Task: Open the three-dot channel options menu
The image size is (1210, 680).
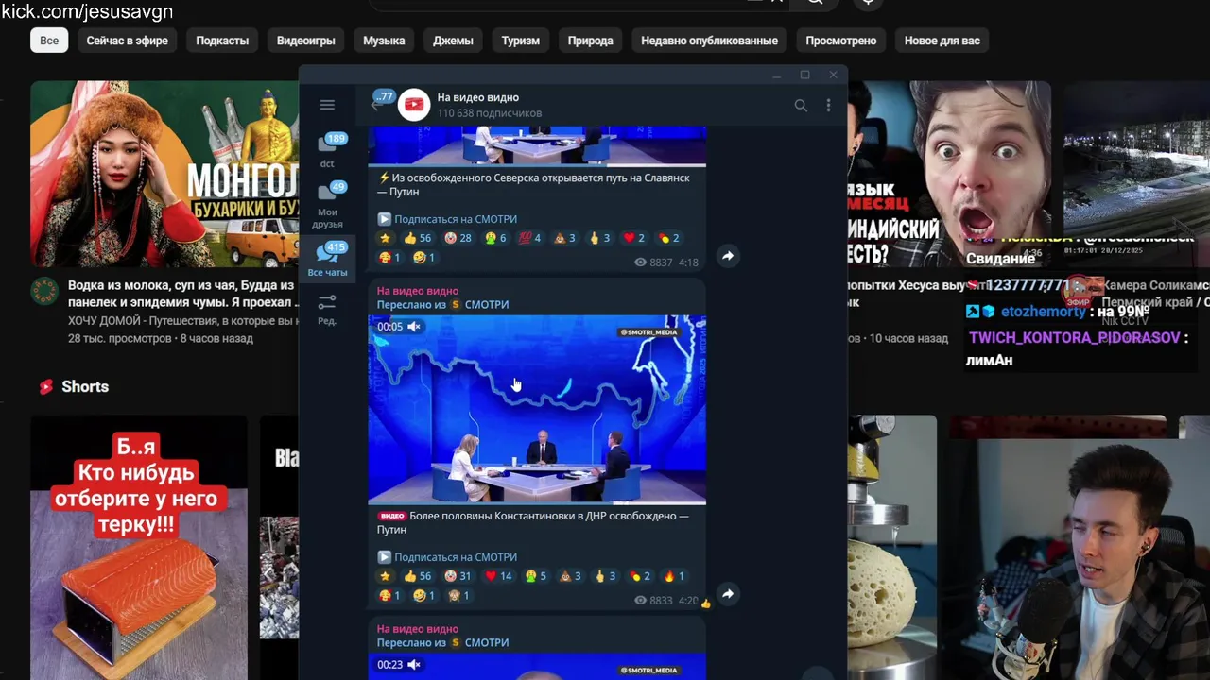Action: [x=828, y=106]
